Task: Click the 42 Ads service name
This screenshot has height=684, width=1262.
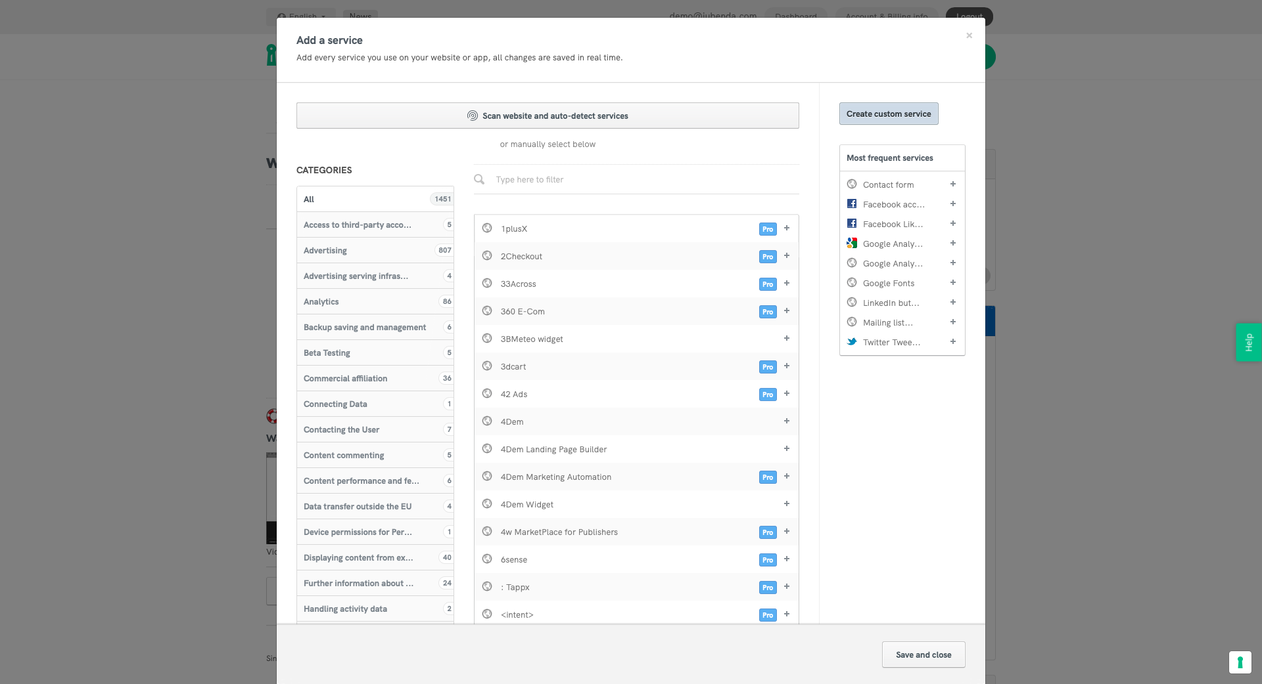Action: 514,394
